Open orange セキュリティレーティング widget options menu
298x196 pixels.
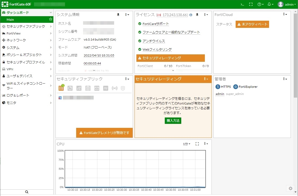pyautogui.click(x=206, y=79)
